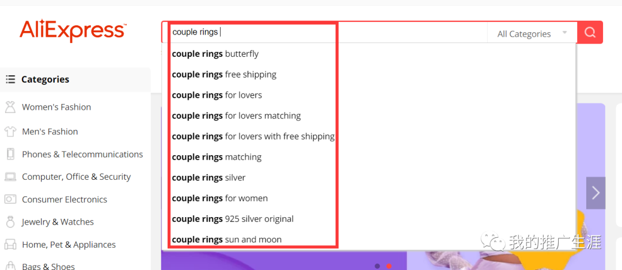Viewport: 622px width, 270px height.
Task: Open the All Categories dropdown
Action: 532,33
